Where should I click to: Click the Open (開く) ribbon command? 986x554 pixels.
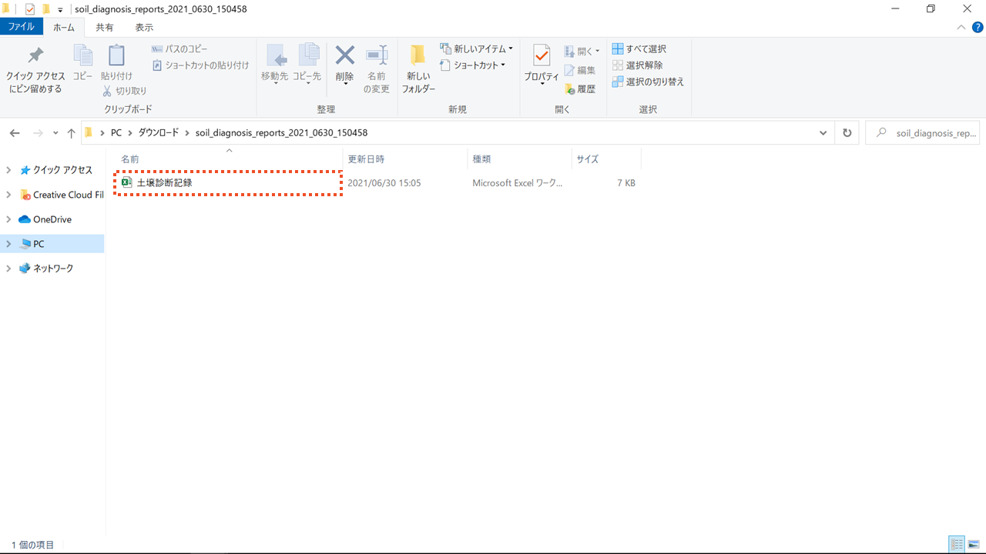tap(582, 51)
